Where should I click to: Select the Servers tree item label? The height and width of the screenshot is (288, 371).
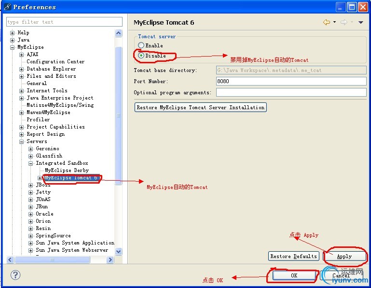click(37, 141)
